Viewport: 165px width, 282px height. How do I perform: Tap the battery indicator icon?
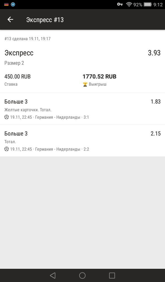click(x=148, y=4)
